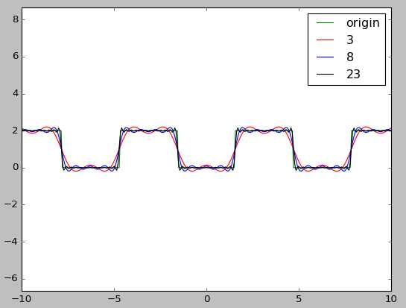
Task: Click the y-axis tick label −4
Action: click(x=12, y=242)
